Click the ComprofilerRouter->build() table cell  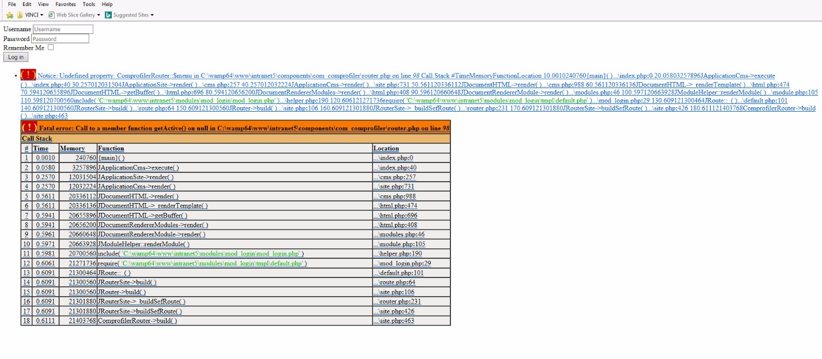pos(235,321)
